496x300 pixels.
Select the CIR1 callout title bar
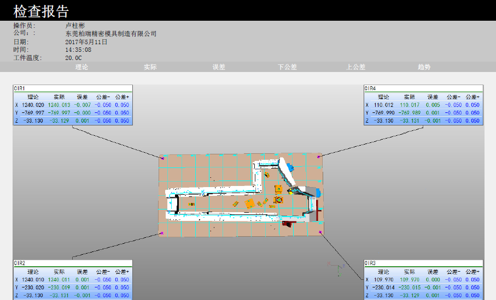(73, 88)
